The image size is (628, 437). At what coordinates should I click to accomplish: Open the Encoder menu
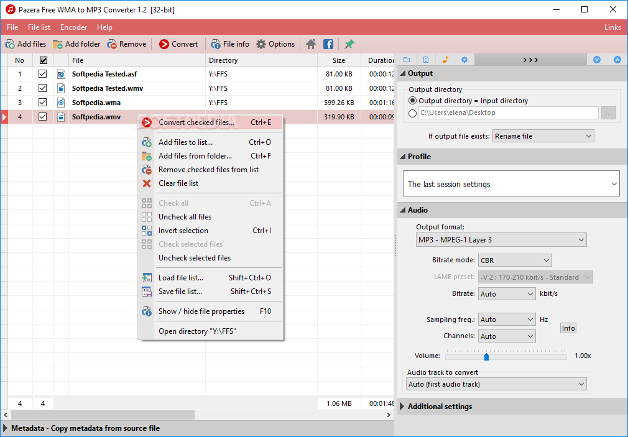pyautogui.click(x=74, y=27)
